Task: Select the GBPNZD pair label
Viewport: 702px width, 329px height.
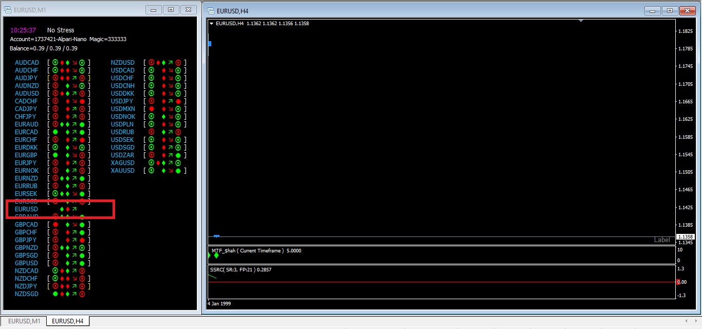Action: pyautogui.click(x=27, y=248)
